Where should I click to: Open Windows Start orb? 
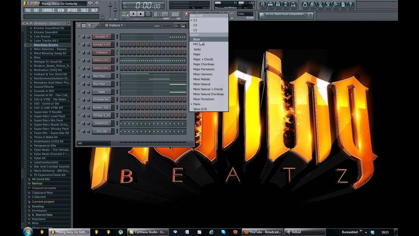(x=28, y=232)
